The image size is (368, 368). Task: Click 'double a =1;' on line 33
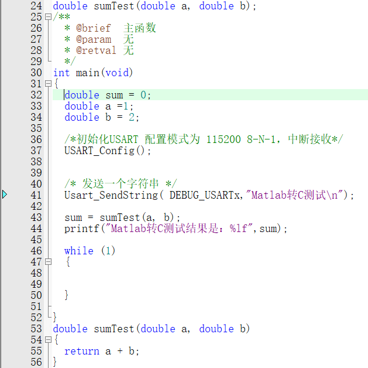(99, 107)
